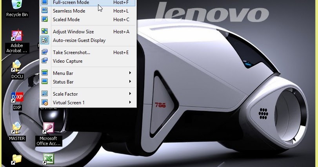Image resolution: width=318 pixels, height=167 pixels.
Task: Open the Scale Factor submenu
Action: click(87, 94)
